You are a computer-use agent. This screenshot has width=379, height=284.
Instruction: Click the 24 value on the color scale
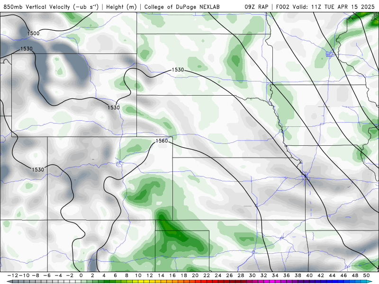(218, 275)
